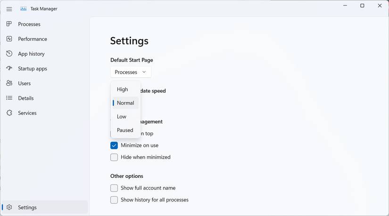
Task: Choose Low from the speed list
Action: point(122,117)
